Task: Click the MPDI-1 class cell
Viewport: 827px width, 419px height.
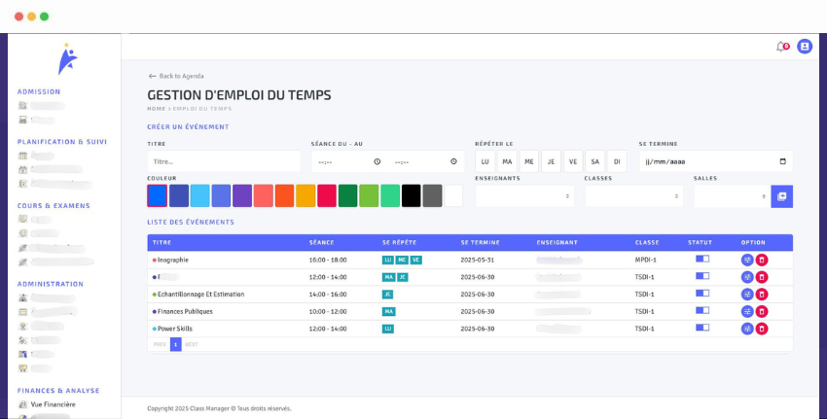Action: coord(644,260)
